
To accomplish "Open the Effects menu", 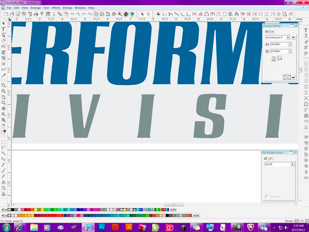I will coord(56,8).
